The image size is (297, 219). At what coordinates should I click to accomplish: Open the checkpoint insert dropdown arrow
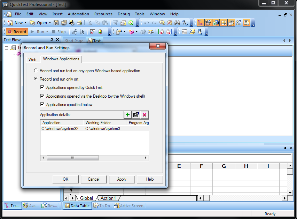pyautogui.click(x=124, y=32)
